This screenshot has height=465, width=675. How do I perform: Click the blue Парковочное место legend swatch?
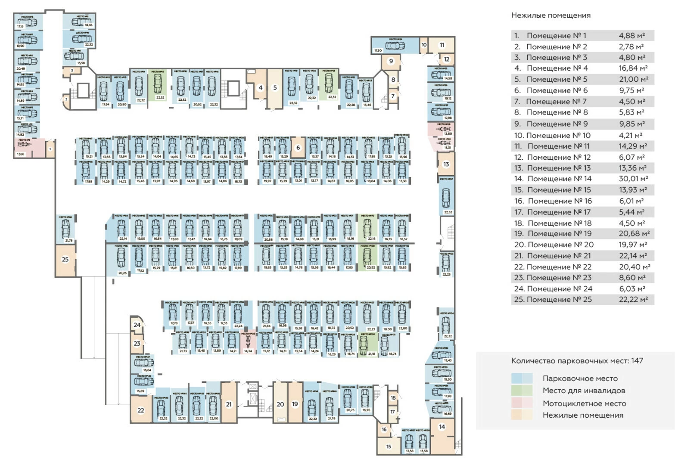coord(522,378)
